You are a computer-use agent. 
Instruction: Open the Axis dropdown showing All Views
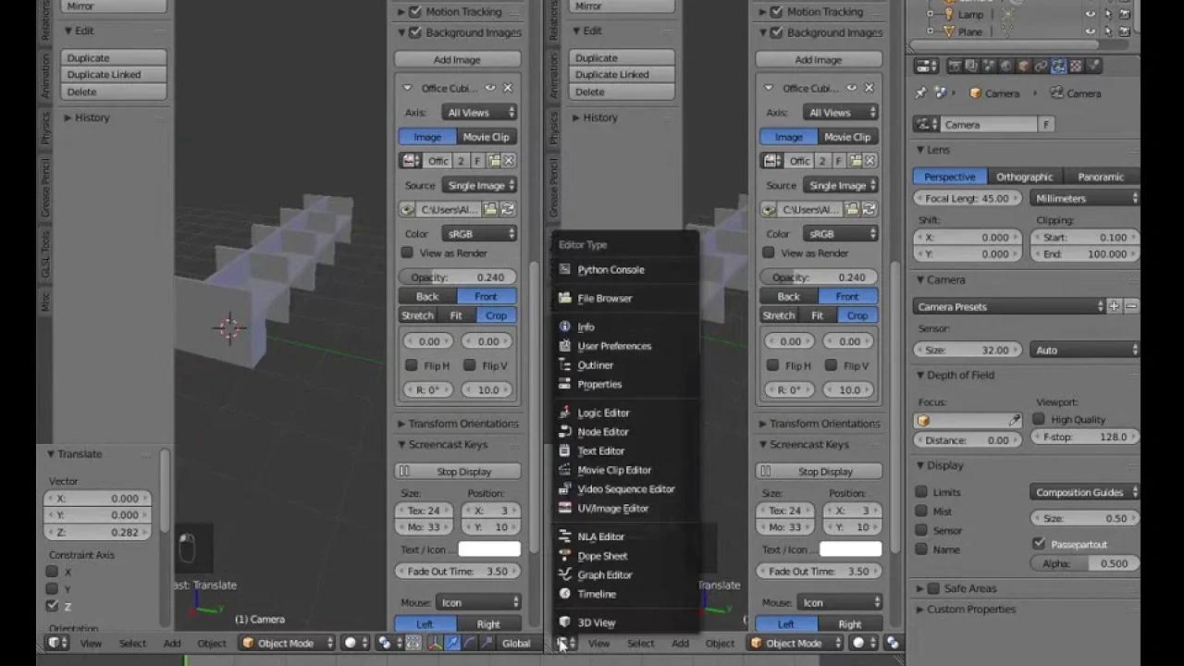coord(479,112)
